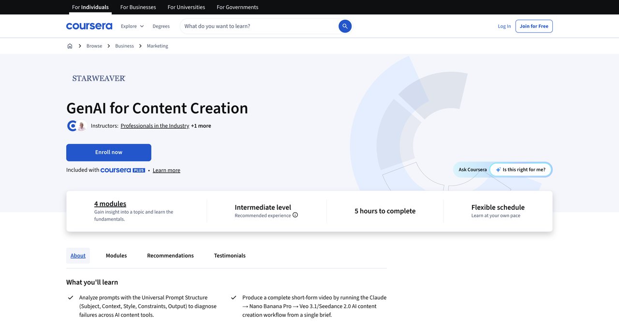Go to the Business breadcrumb
Image resolution: width=619 pixels, height=324 pixels.
[124, 46]
